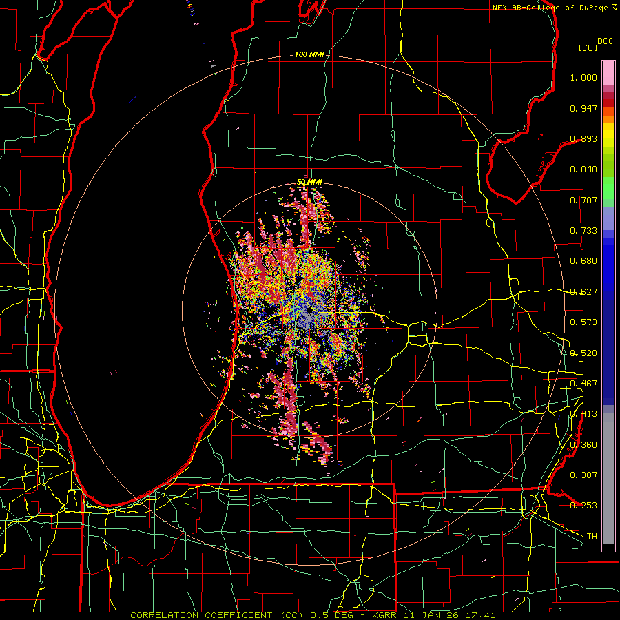
Task: Click the 17:41 timestamp
Action: [482, 615]
